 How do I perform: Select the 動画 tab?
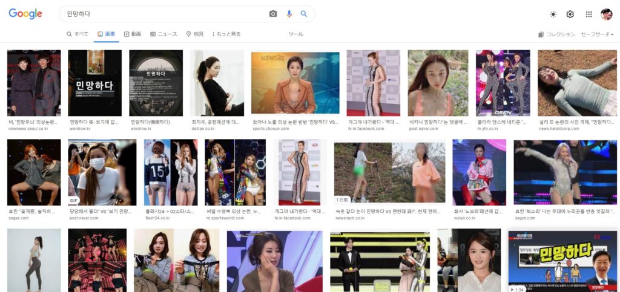point(132,34)
